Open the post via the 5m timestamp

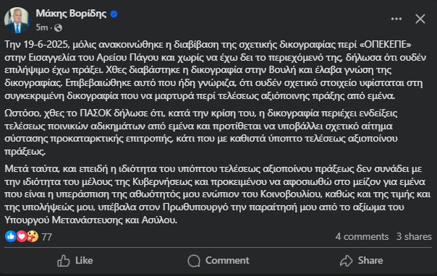(42, 27)
